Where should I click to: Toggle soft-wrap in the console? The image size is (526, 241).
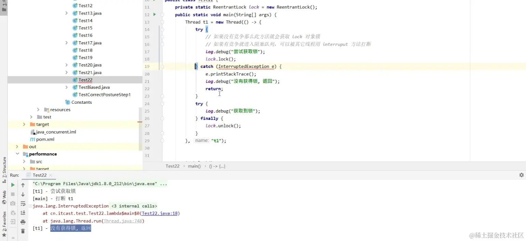23,203
